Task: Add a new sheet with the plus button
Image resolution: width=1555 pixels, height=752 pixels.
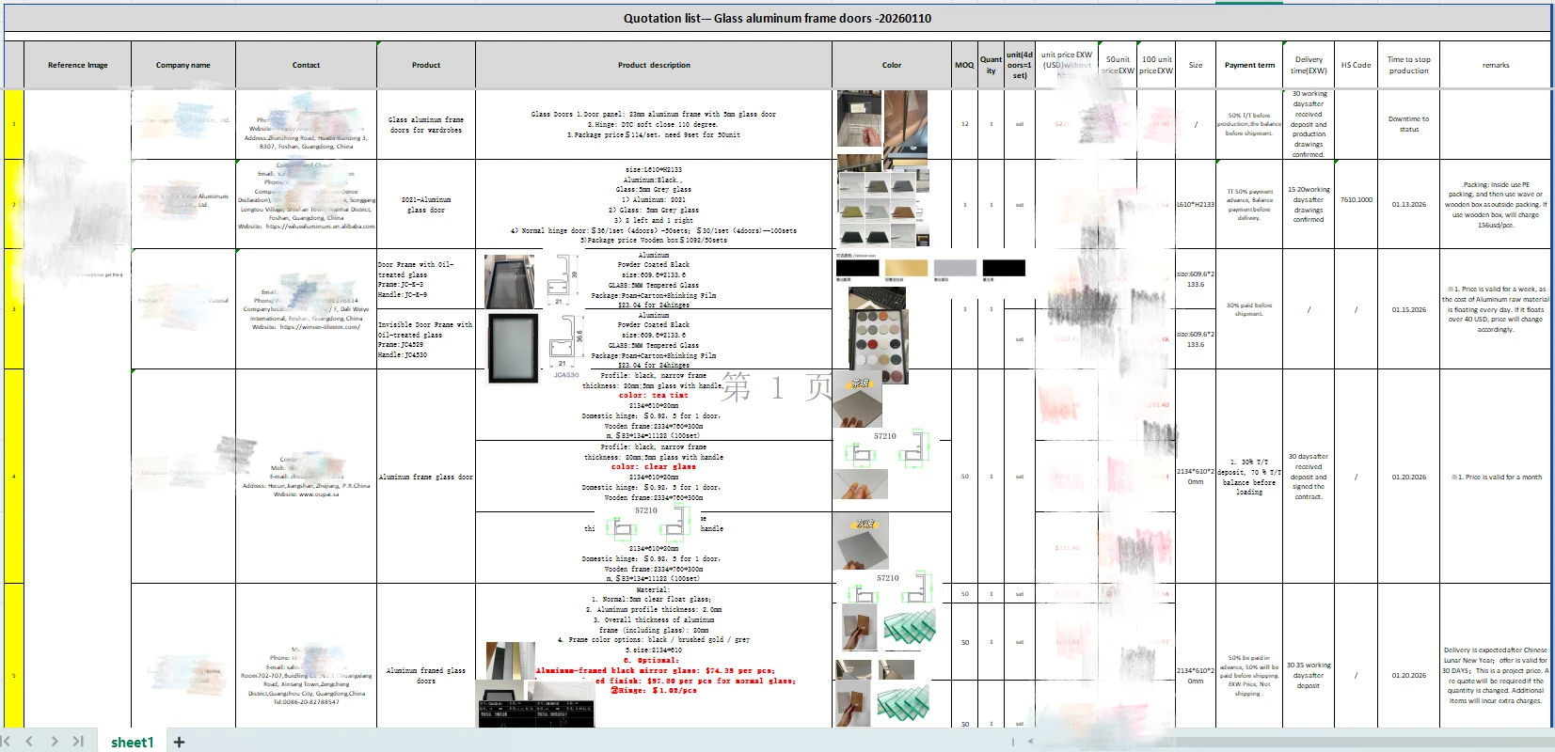Action: point(179,742)
